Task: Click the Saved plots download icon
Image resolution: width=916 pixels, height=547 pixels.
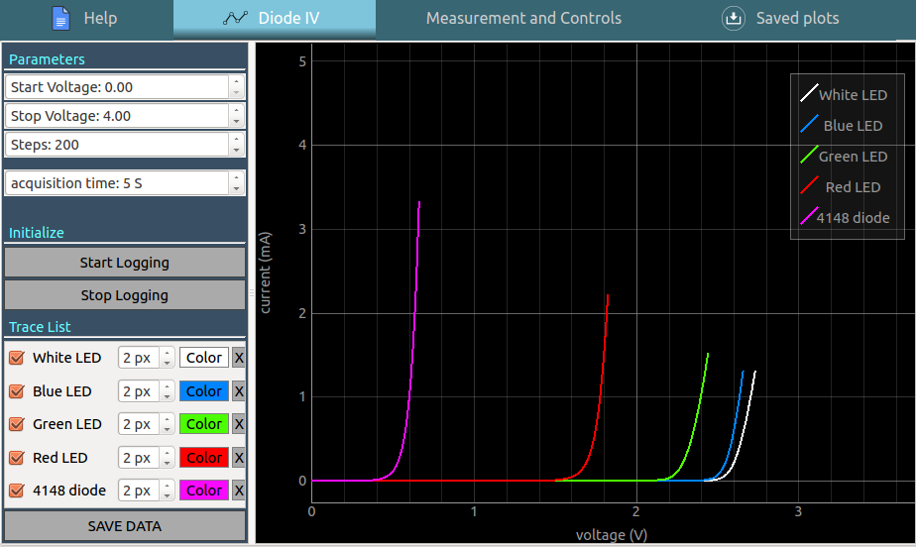Action: (x=733, y=18)
